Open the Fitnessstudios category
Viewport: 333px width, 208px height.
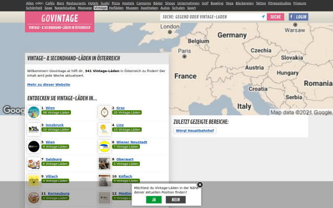point(280,3)
